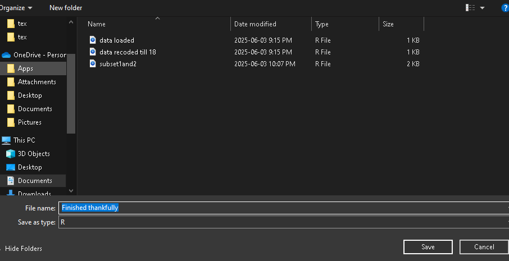Click the R file icon for data recoded till 18
The width and height of the screenshot is (509, 261).
(93, 52)
